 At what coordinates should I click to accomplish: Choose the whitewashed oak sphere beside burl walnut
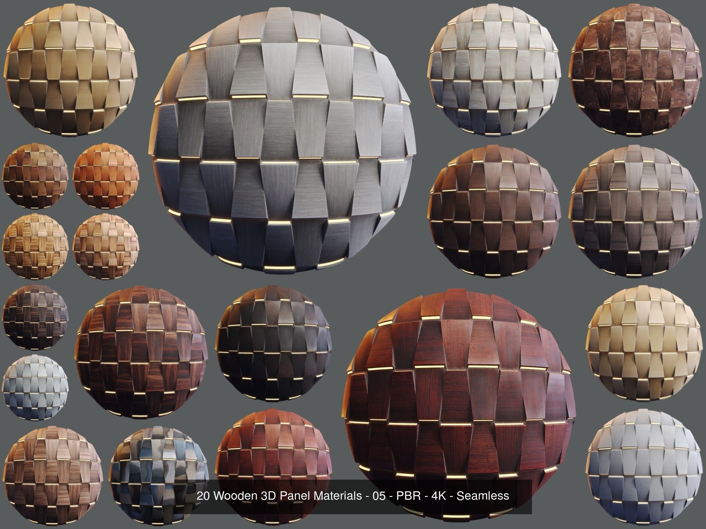click(494, 69)
